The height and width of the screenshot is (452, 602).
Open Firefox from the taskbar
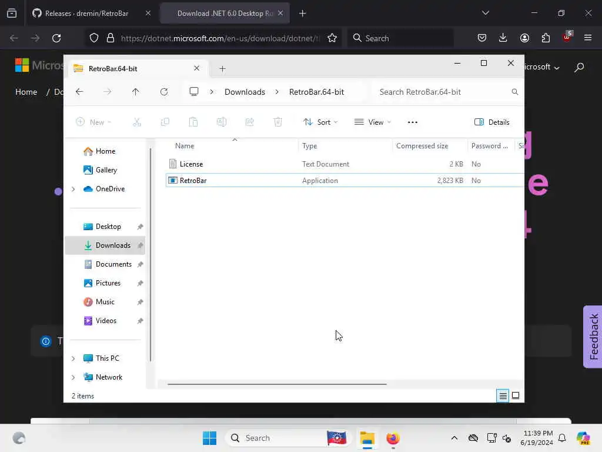click(x=393, y=438)
